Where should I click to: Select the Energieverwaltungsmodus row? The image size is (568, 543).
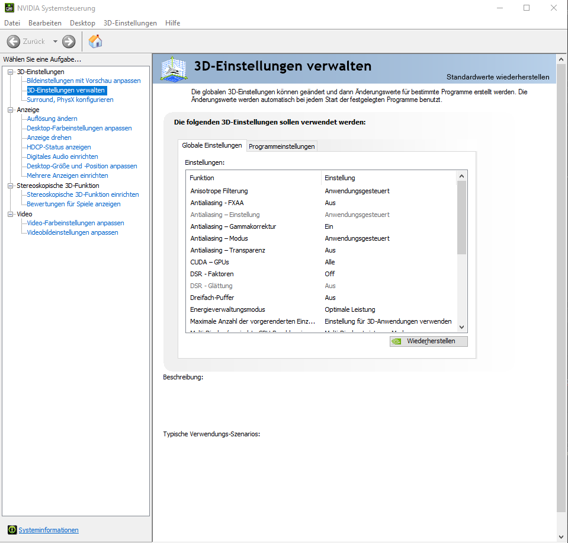pyautogui.click(x=321, y=309)
